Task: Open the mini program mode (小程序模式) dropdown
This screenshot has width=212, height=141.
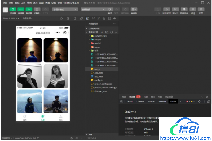Action: tap(65, 9)
